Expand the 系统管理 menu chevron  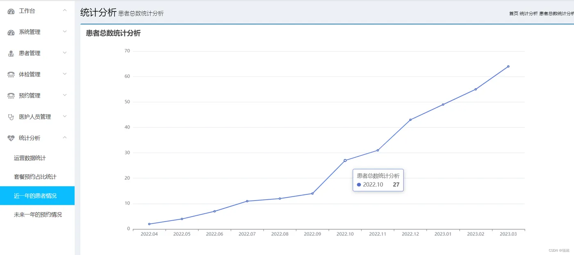pos(65,32)
